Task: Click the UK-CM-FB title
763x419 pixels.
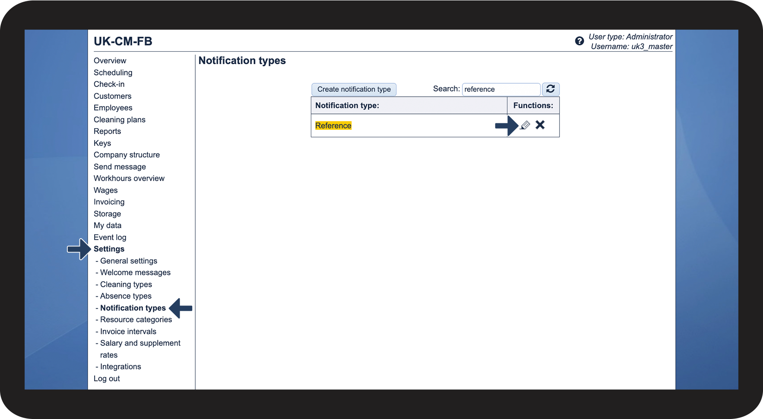Action: (123, 41)
